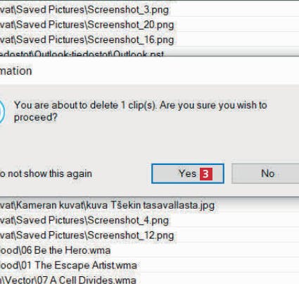
Task: Click the 'You are about to delete' message
Action: 141,111
